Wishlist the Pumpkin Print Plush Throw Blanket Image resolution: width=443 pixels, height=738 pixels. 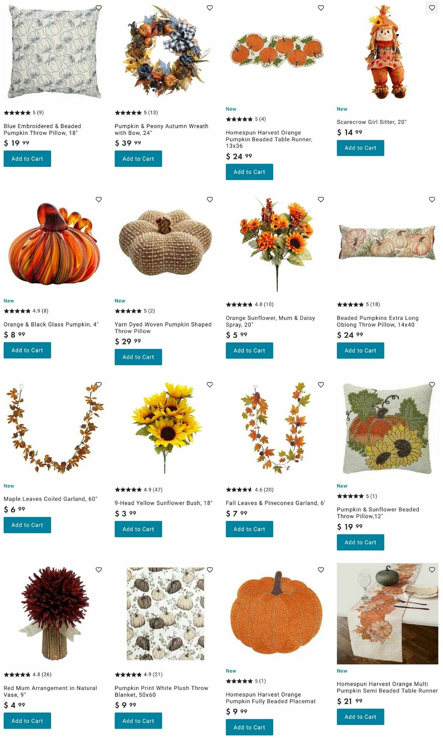tap(210, 570)
